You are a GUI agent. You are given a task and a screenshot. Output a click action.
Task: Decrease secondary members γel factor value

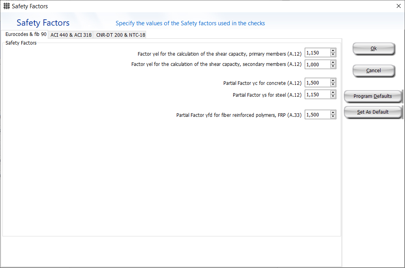tap(333, 66)
